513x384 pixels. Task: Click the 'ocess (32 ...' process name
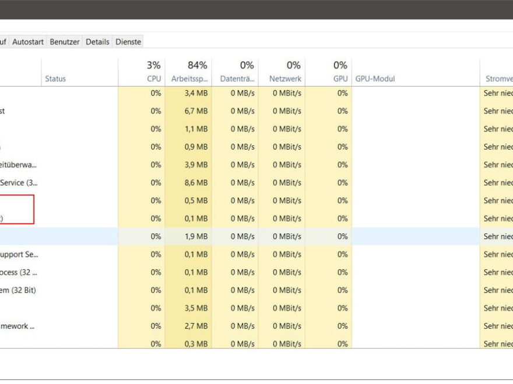[x=18, y=272]
